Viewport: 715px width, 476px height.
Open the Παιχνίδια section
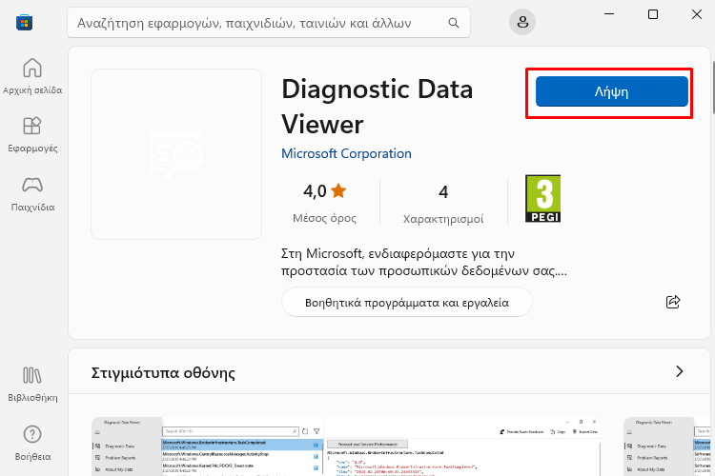pos(32,193)
